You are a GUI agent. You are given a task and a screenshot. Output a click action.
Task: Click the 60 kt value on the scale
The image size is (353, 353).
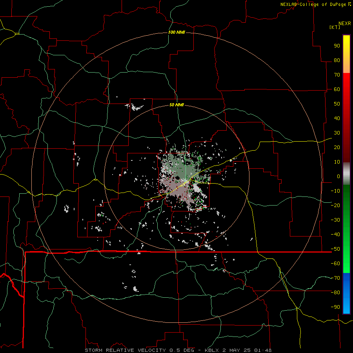337,89
